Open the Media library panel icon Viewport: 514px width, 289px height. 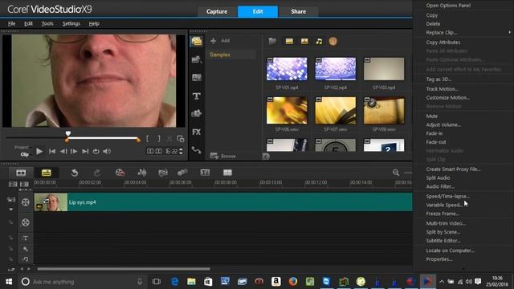pyautogui.click(x=196, y=42)
